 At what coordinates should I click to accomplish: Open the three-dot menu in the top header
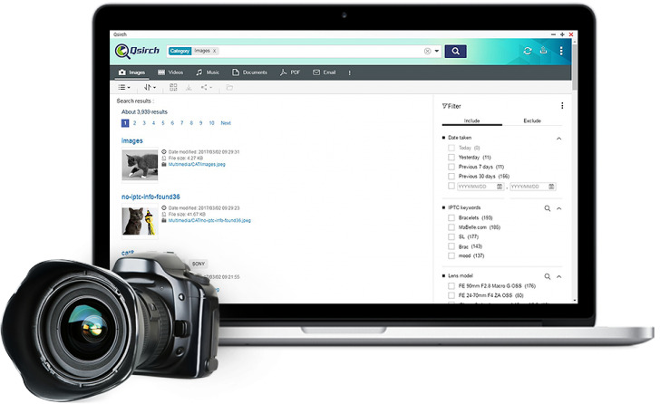(561, 52)
